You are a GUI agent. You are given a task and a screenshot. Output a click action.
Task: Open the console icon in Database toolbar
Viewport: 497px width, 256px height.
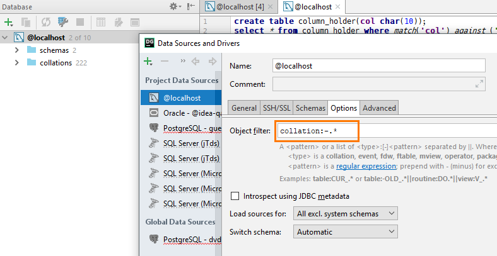135,22
